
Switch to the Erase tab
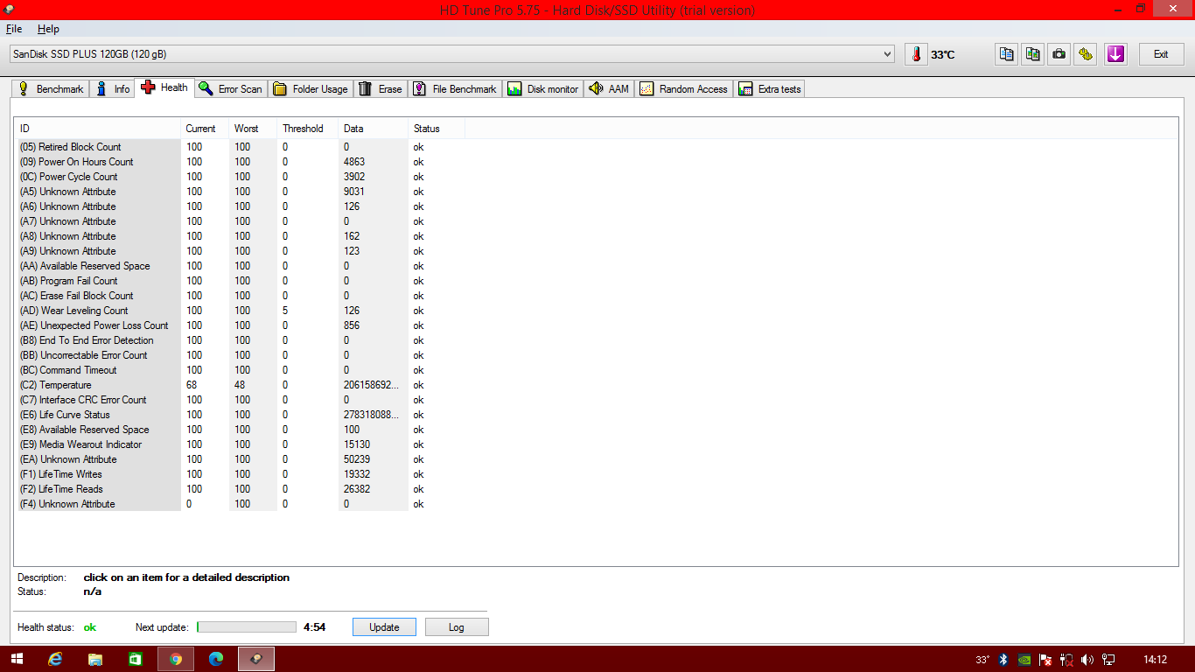(381, 89)
